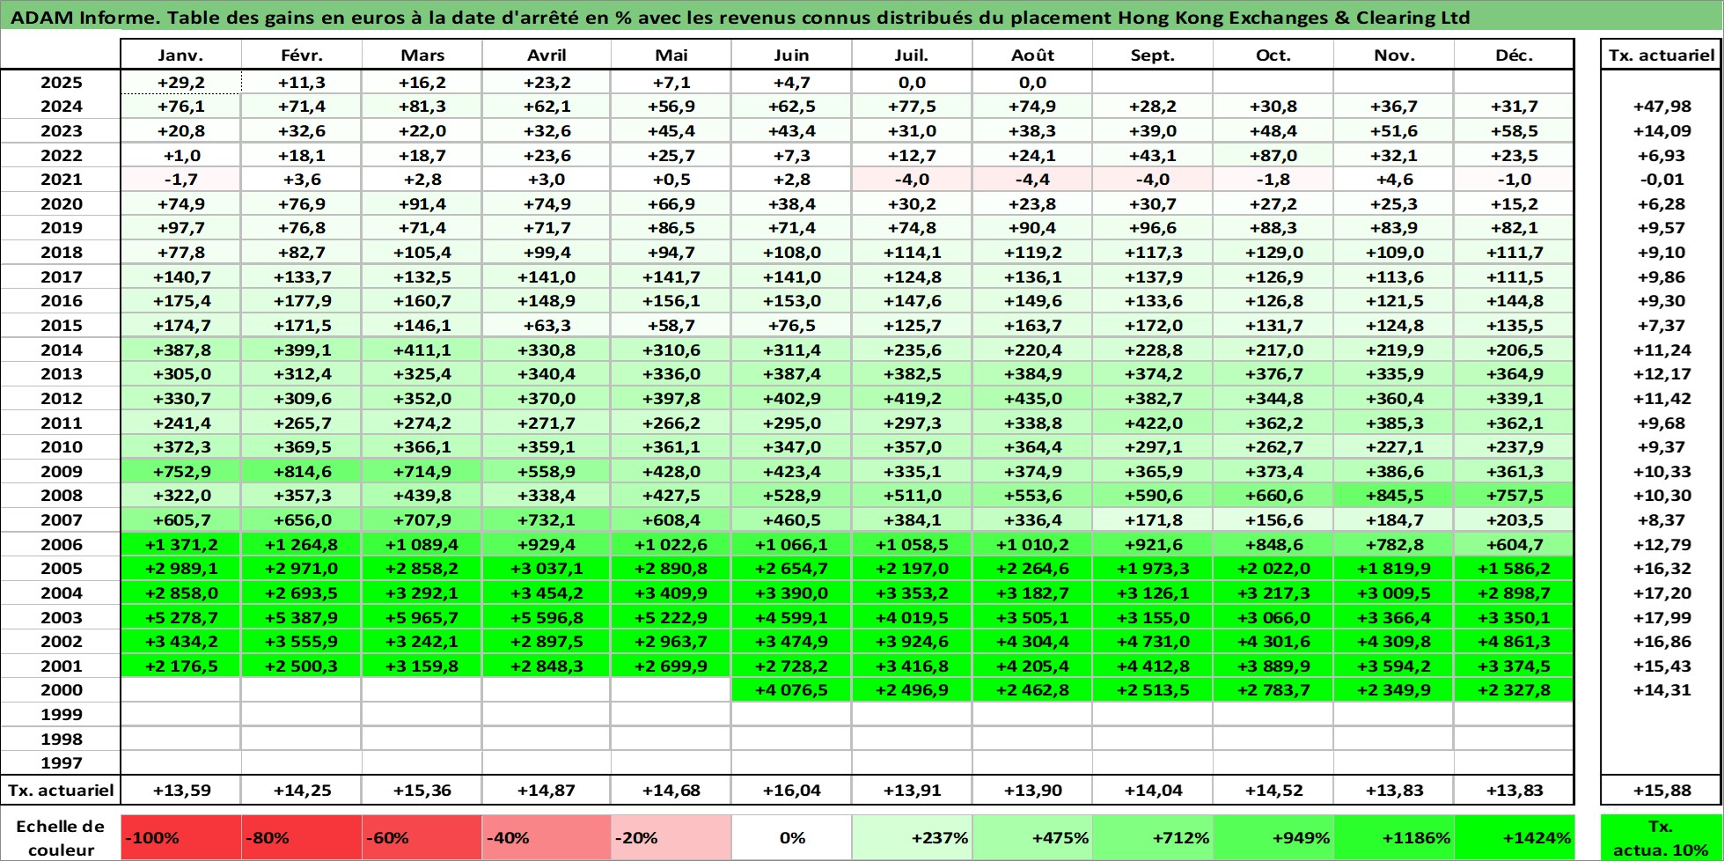Viewport: 1724px width, 861px height.
Task: Click the 'Tx. actuariel' header in right column
Action: click(x=1661, y=55)
